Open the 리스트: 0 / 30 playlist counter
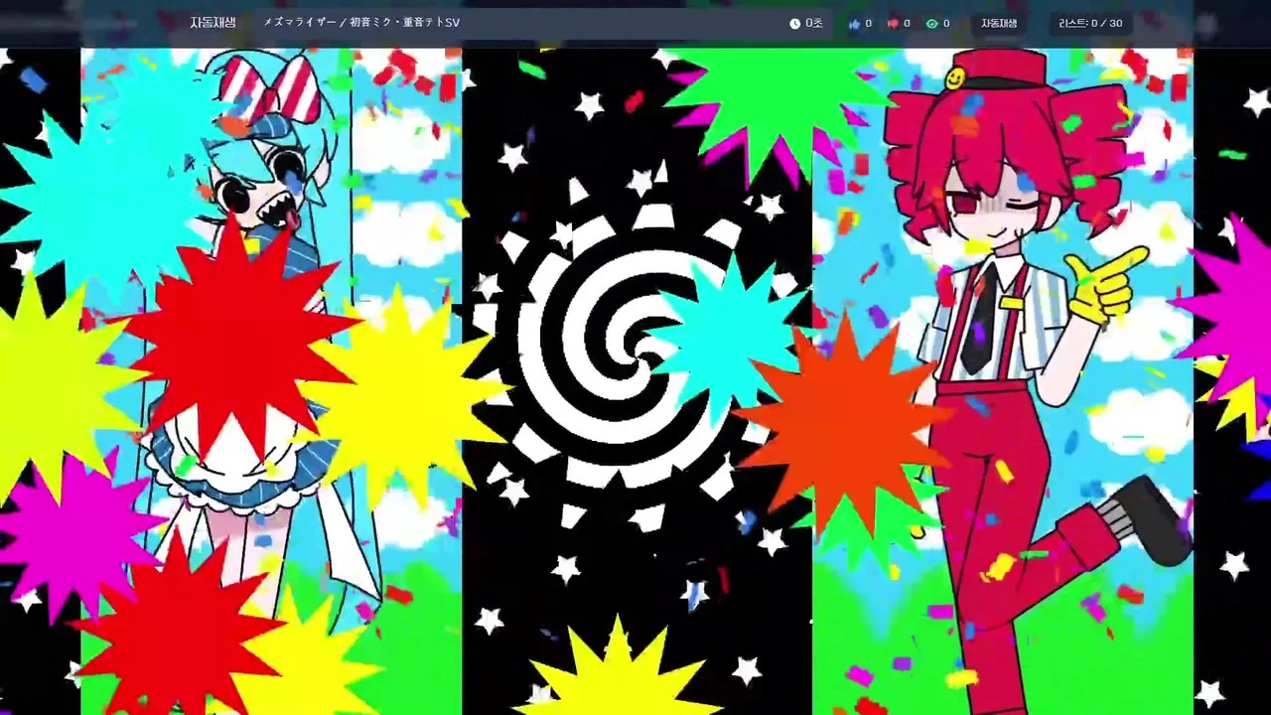Image resolution: width=1271 pixels, height=715 pixels. pos(1090,23)
